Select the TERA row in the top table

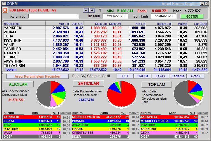click(x=105, y=36)
